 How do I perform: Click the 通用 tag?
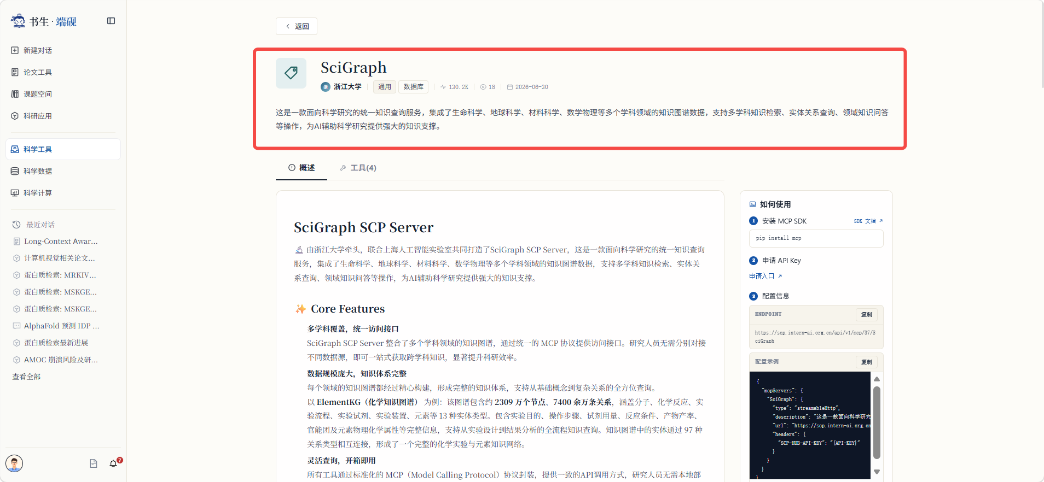point(385,87)
